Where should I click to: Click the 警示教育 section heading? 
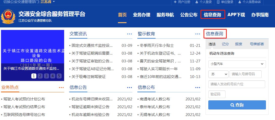click(146, 34)
